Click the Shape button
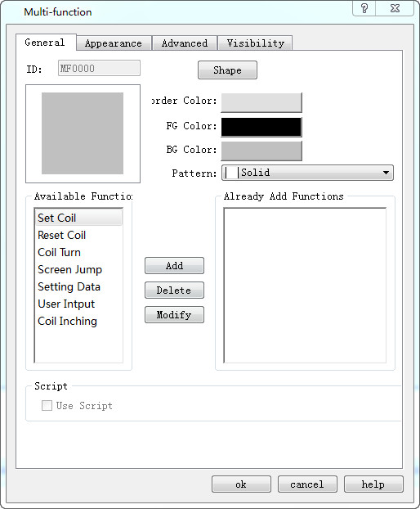The image size is (420, 509). click(227, 70)
